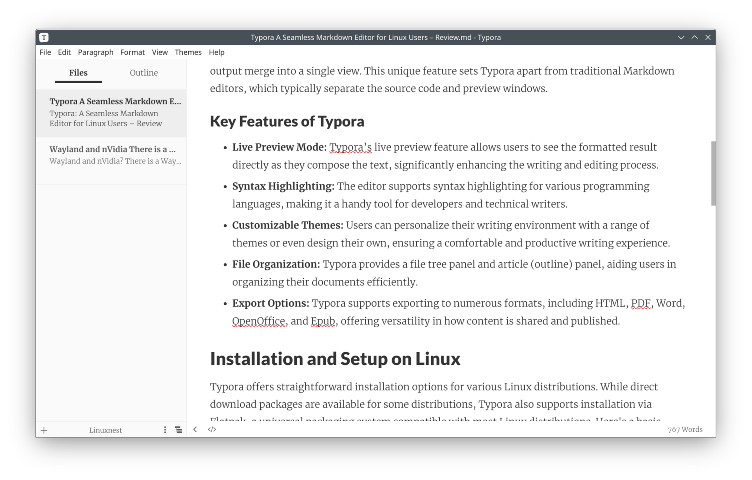Image resolution: width=752 pixels, height=480 pixels.
Task: Open the Paragraph menu
Action: [95, 52]
